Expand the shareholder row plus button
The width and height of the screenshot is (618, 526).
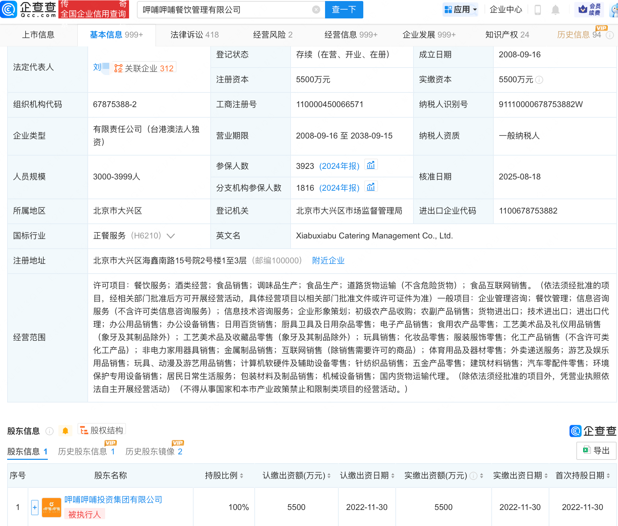click(x=35, y=507)
